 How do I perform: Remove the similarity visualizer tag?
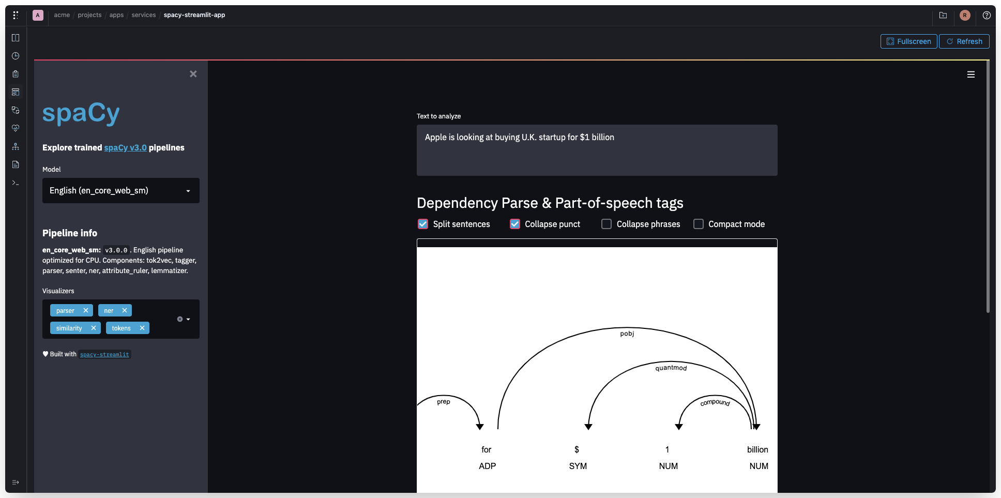[94, 328]
